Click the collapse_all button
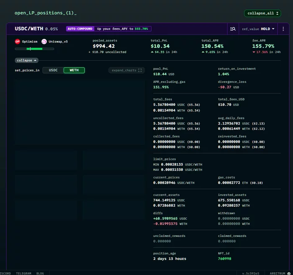The width and height of the screenshot is (293, 275). (x=262, y=13)
